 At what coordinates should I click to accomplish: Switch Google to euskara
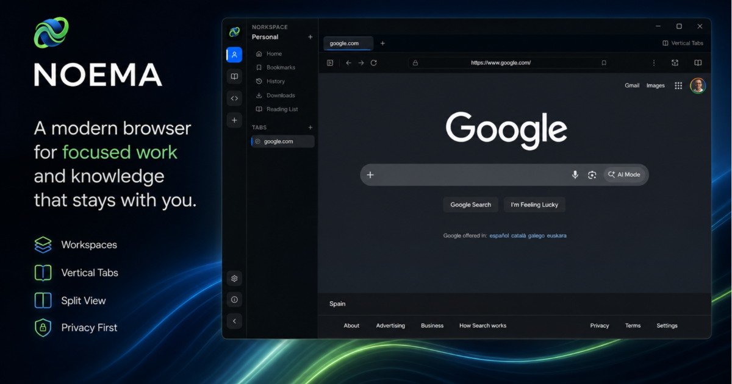pos(557,235)
